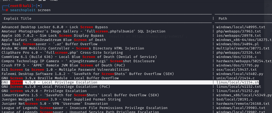Click the 'searchsploit screen' command text

tap(30, 10)
